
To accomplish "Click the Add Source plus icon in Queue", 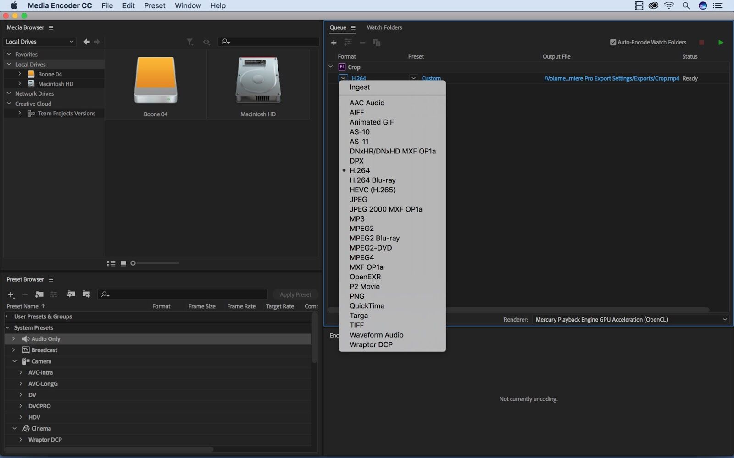I will (x=334, y=43).
